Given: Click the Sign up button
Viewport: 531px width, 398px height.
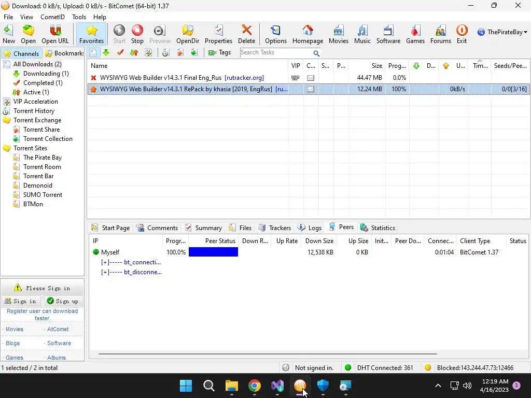Looking at the screenshot, I should coord(63,301).
